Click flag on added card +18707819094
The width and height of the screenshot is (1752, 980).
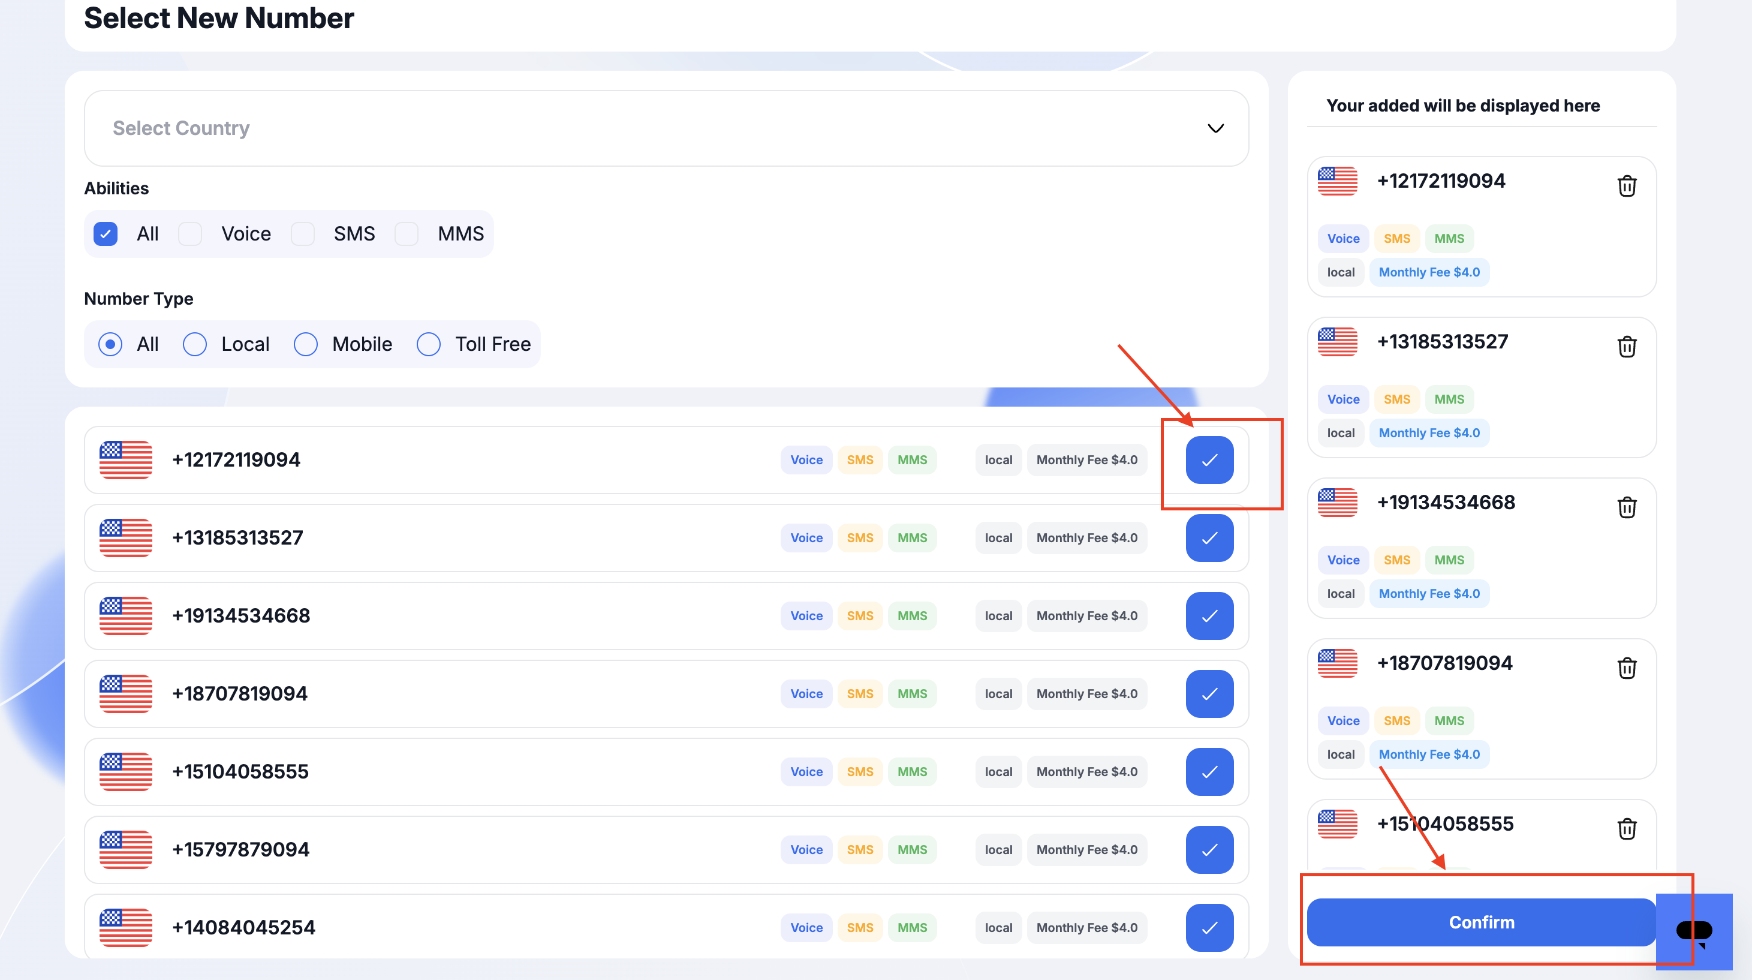point(1337,663)
